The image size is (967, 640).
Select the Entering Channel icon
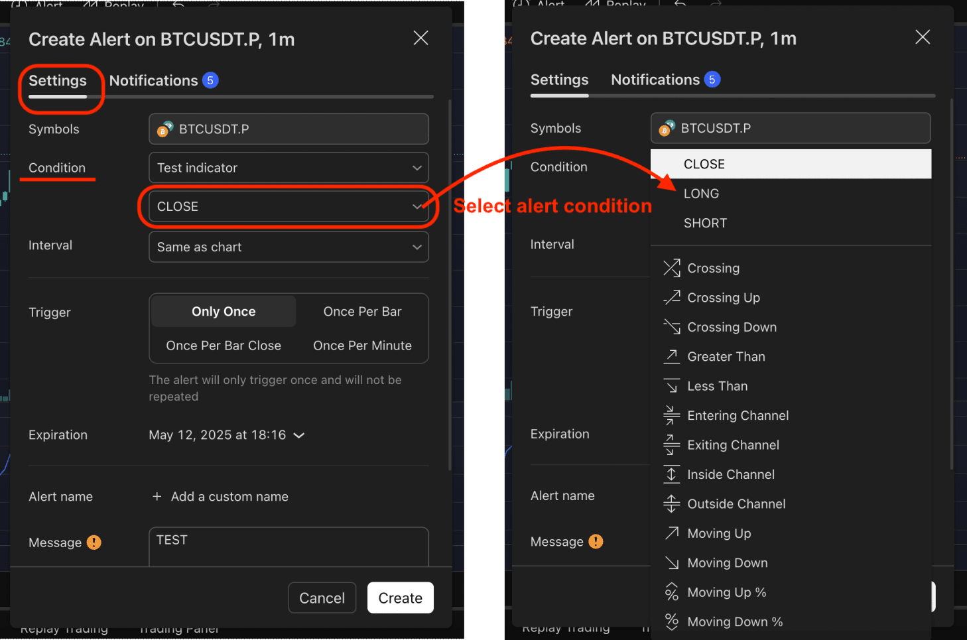(x=671, y=416)
